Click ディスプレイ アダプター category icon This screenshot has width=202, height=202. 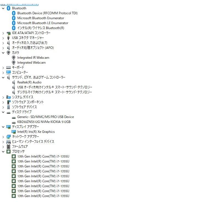[x=9, y=127]
